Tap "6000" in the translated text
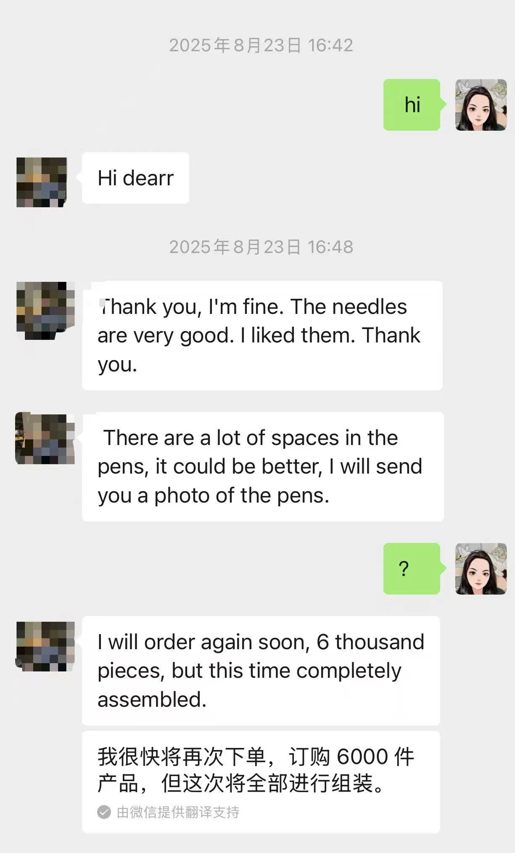The image size is (515, 853). tap(362, 757)
